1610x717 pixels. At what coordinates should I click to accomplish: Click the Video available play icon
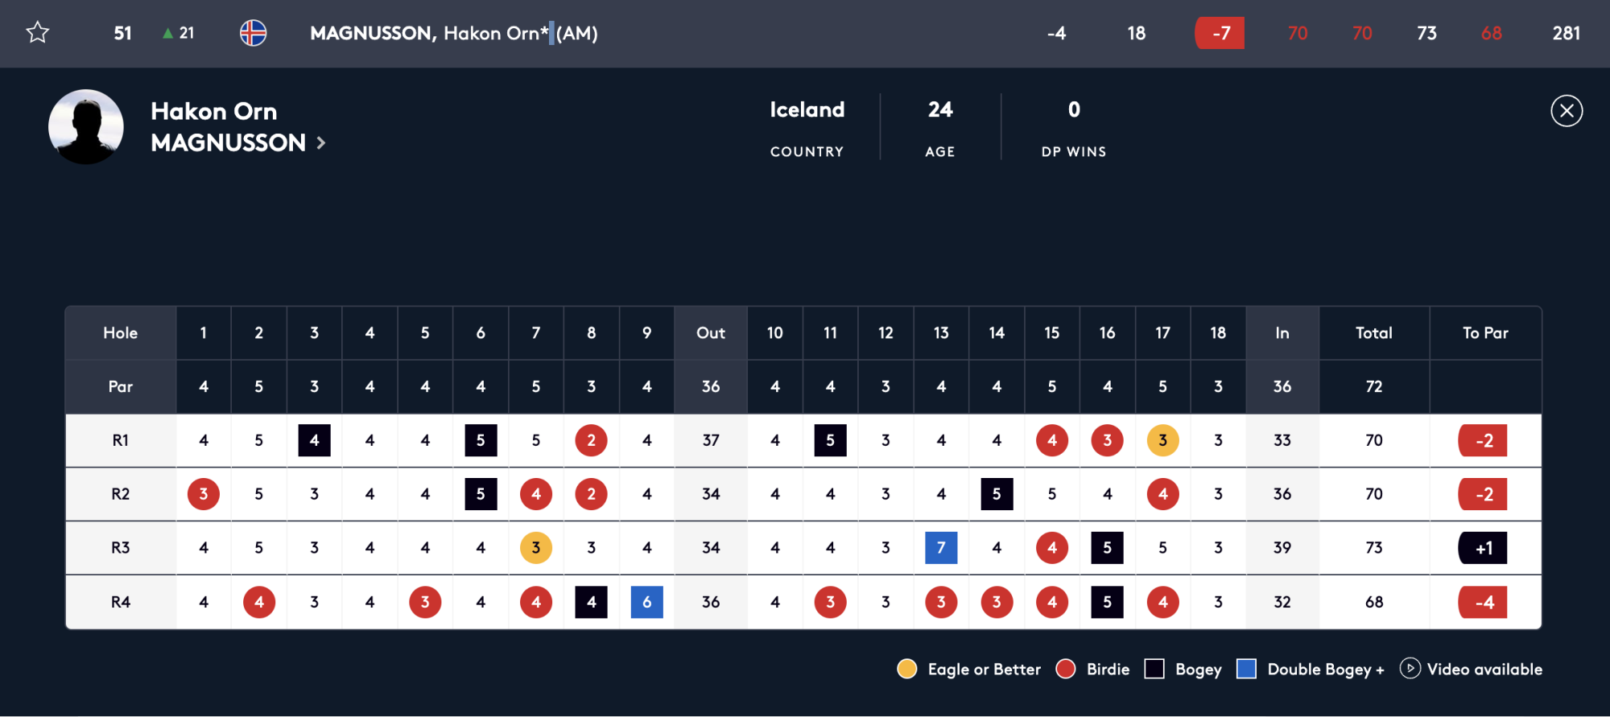click(1410, 668)
